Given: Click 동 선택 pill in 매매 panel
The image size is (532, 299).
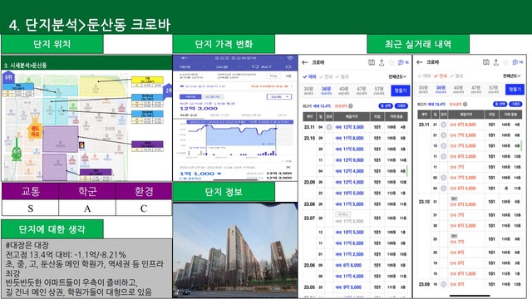Looking at the screenshot, I should tap(386, 106).
